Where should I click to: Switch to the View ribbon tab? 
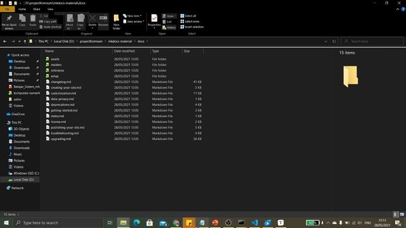coord(50,9)
